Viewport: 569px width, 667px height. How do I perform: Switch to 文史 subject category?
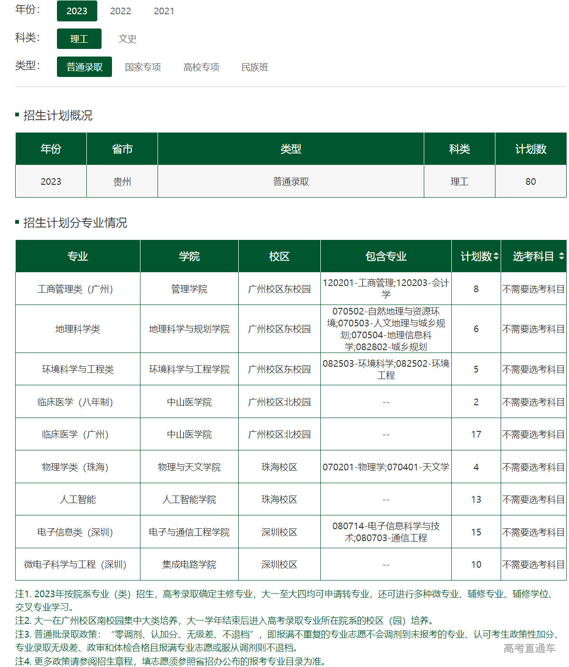point(127,39)
